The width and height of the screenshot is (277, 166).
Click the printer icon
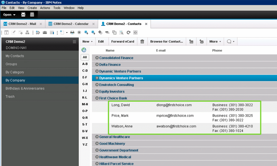click(x=72, y=32)
